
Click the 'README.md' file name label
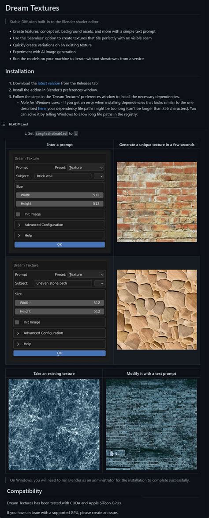19,124
